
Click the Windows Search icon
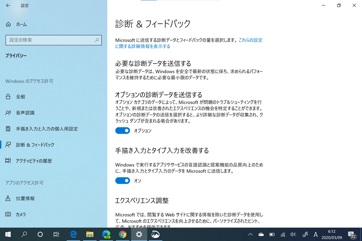tap(24, 234)
